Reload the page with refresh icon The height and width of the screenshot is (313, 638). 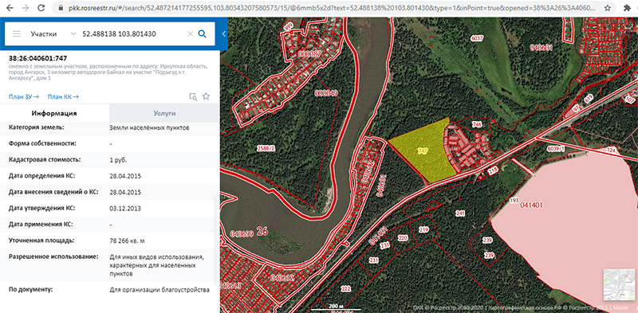tap(41, 8)
